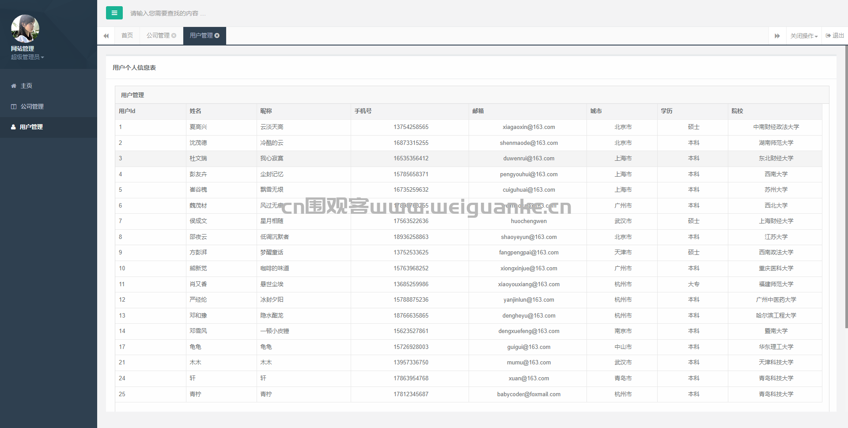Viewport: 848px width, 428px height.
Task: Close the 用户管理 tab via its x icon
Action: (217, 36)
